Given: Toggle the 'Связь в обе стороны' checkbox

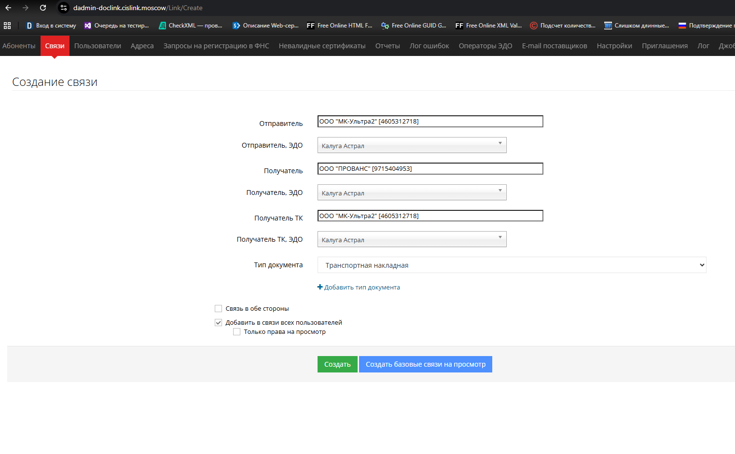Looking at the screenshot, I should [x=219, y=309].
